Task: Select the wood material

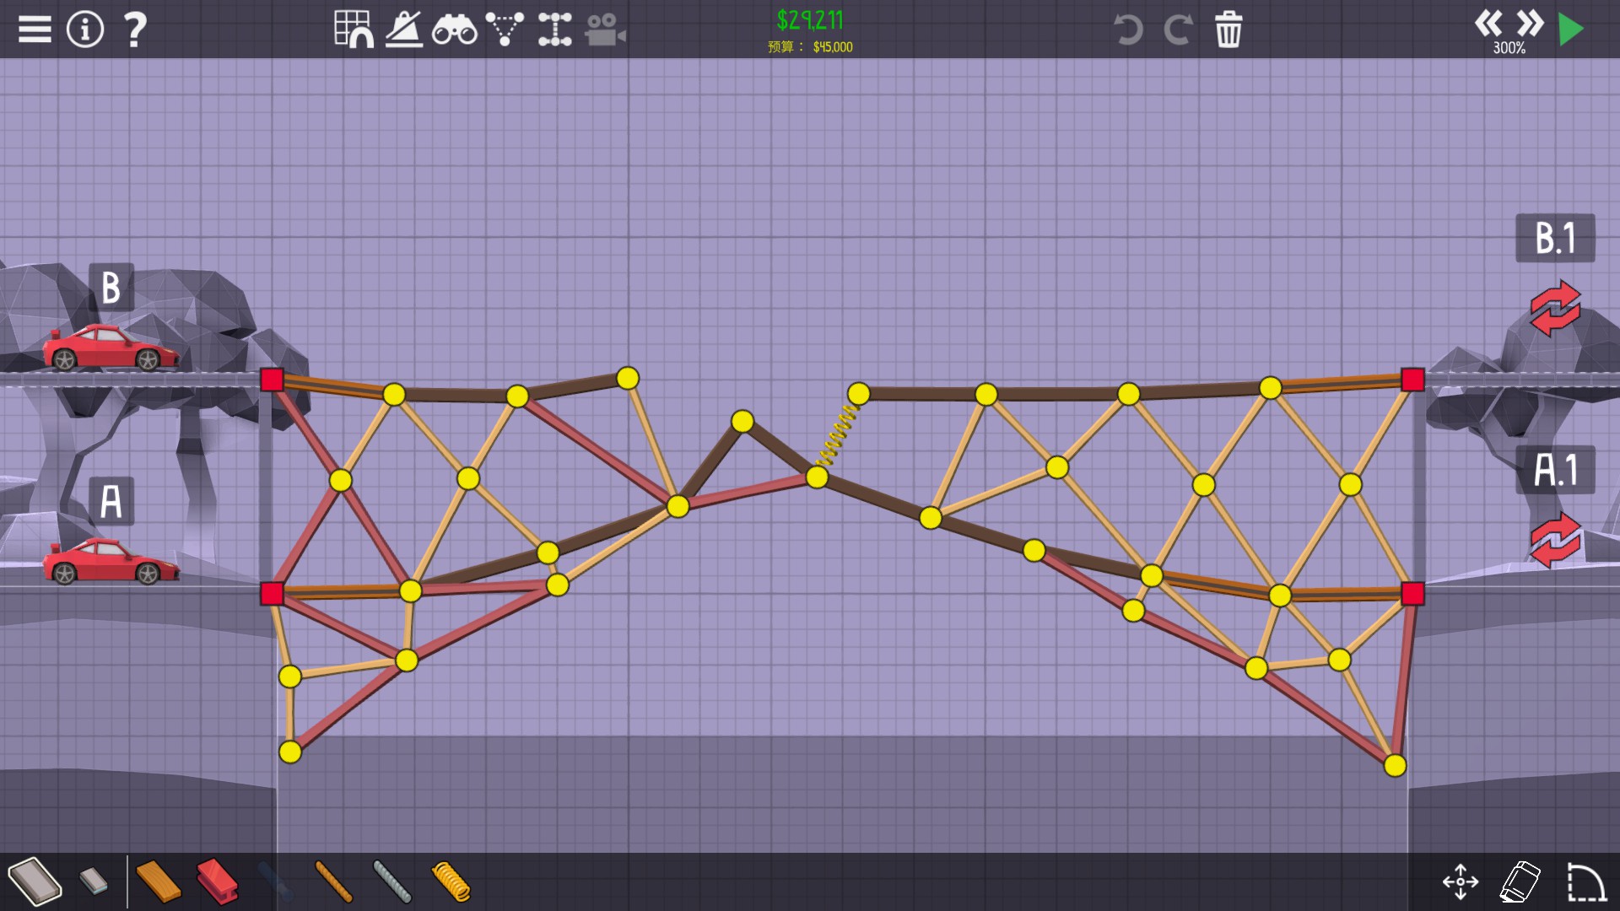Action: 158,881
